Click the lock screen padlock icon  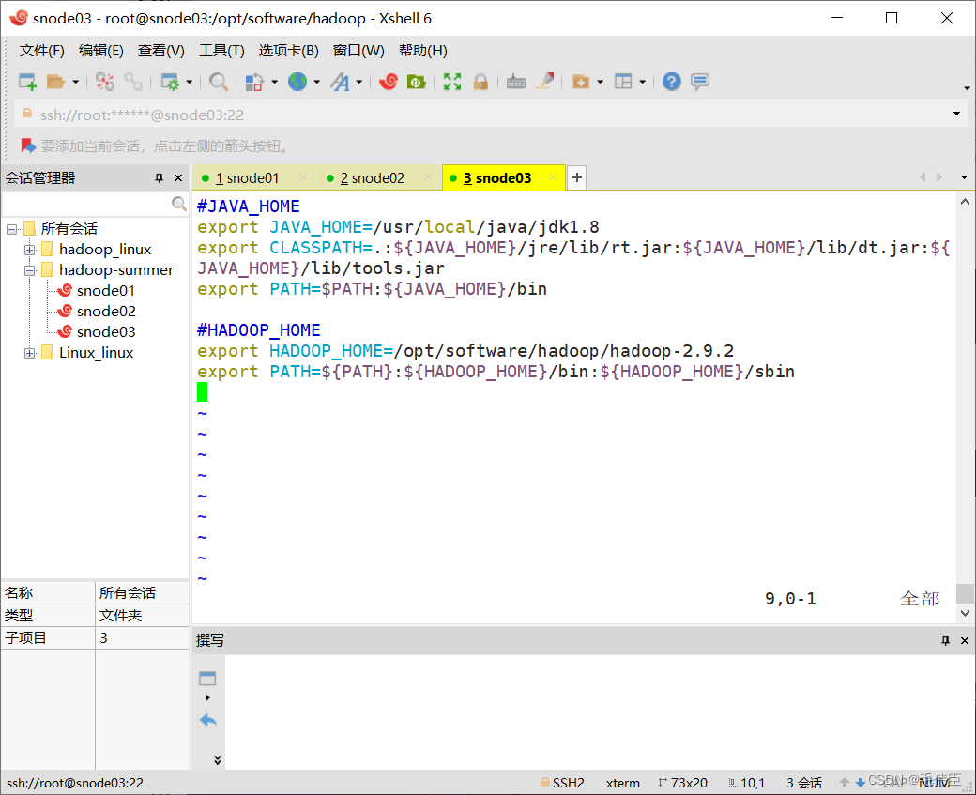point(480,82)
